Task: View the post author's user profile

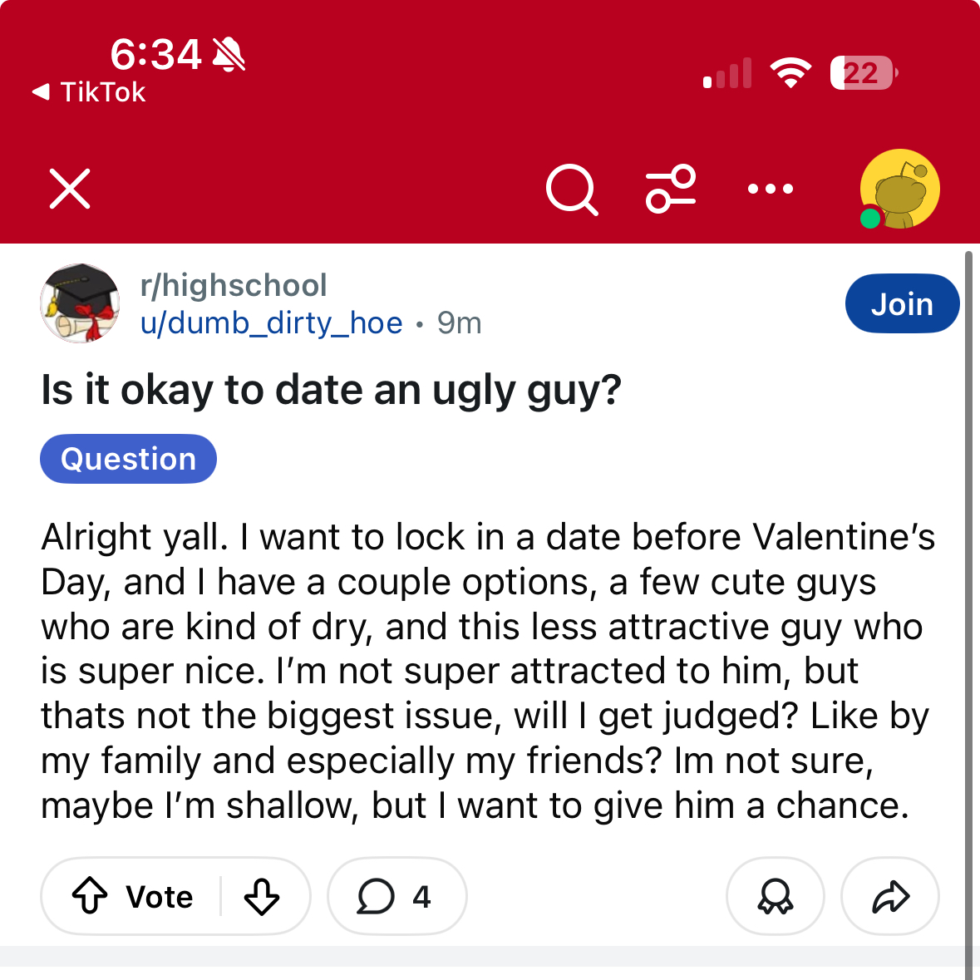Action: pos(271,323)
